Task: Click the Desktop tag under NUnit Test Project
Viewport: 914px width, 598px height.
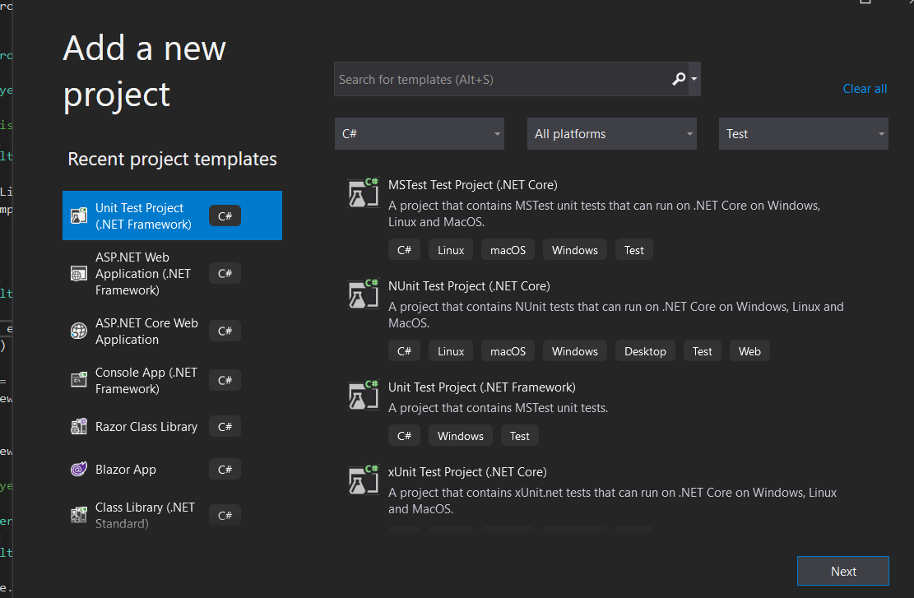Action: pyautogui.click(x=645, y=351)
